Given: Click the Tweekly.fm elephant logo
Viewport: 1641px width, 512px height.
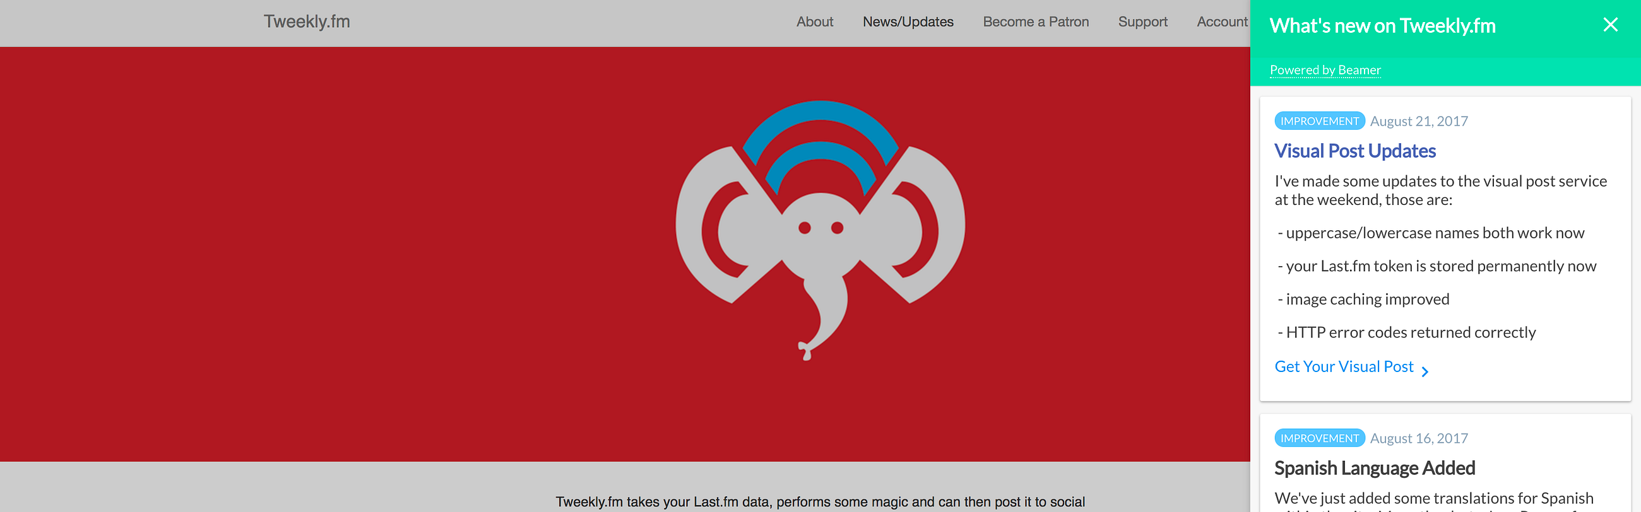Looking at the screenshot, I should [820, 230].
